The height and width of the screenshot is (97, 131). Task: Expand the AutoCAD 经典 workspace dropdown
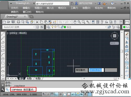coord(34,27)
